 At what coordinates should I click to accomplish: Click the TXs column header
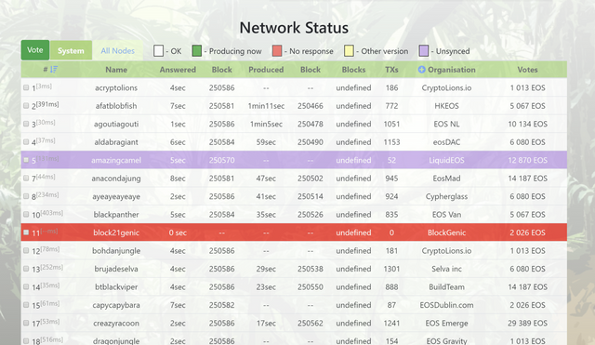tap(391, 70)
